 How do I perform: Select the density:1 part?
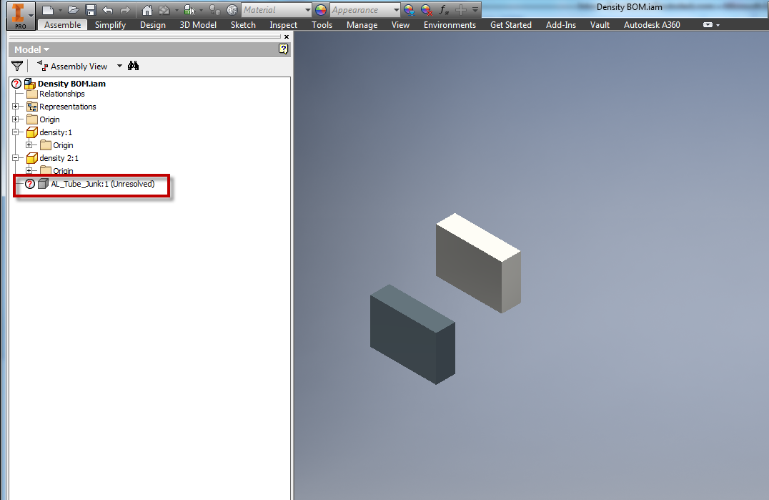pyautogui.click(x=56, y=132)
